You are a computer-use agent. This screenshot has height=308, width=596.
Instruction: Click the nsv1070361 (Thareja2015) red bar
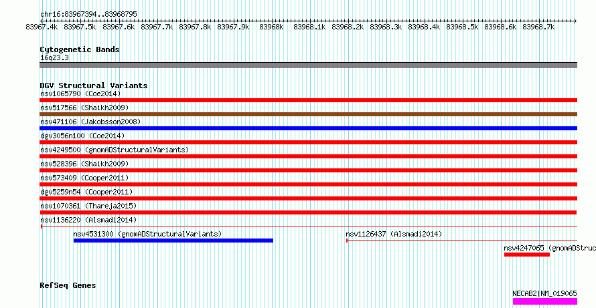308,212
